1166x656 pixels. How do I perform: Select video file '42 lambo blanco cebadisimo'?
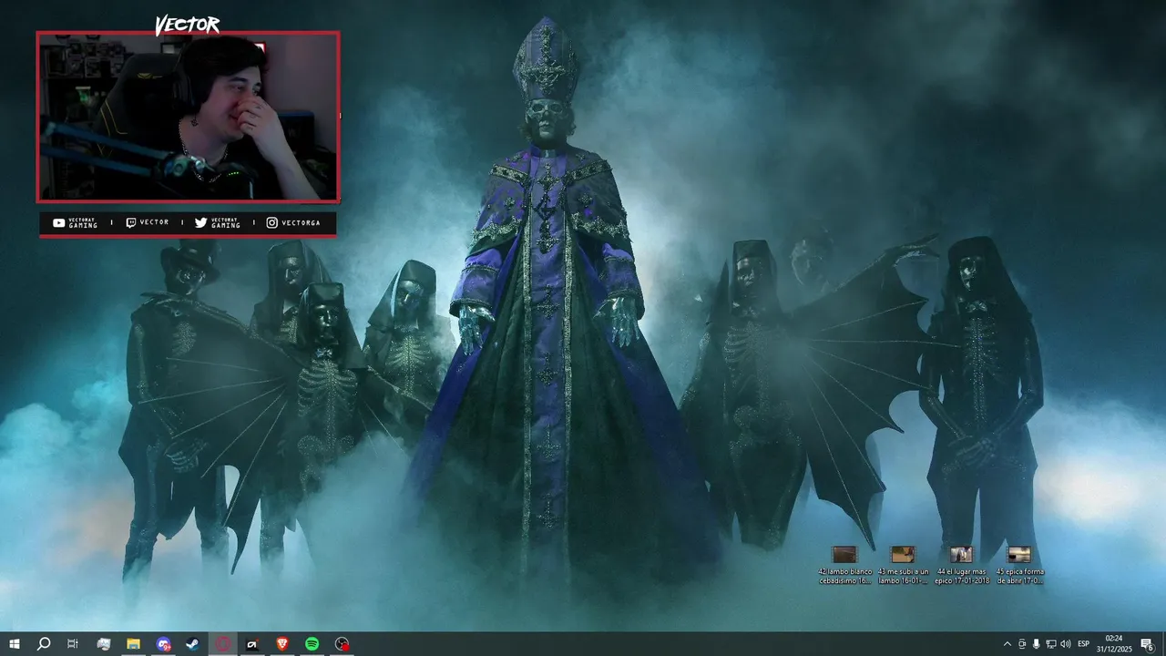tap(845, 566)
